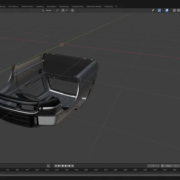Click frame 200 on the timeline ruler
The width and height of the screenshot is (180, 180).
click(x=135, y=170)
